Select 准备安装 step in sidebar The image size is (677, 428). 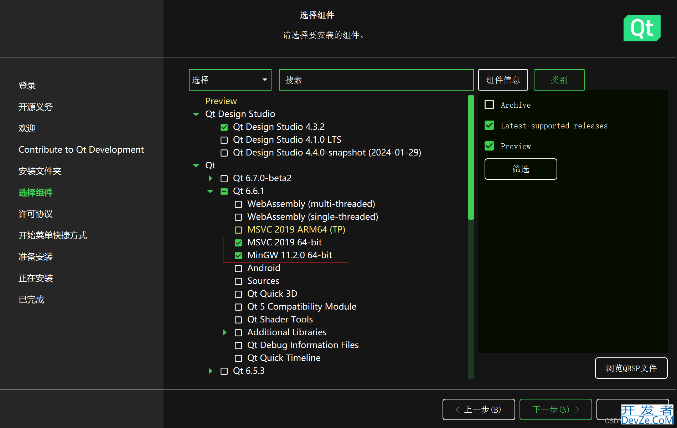click(x=36, y=257)
